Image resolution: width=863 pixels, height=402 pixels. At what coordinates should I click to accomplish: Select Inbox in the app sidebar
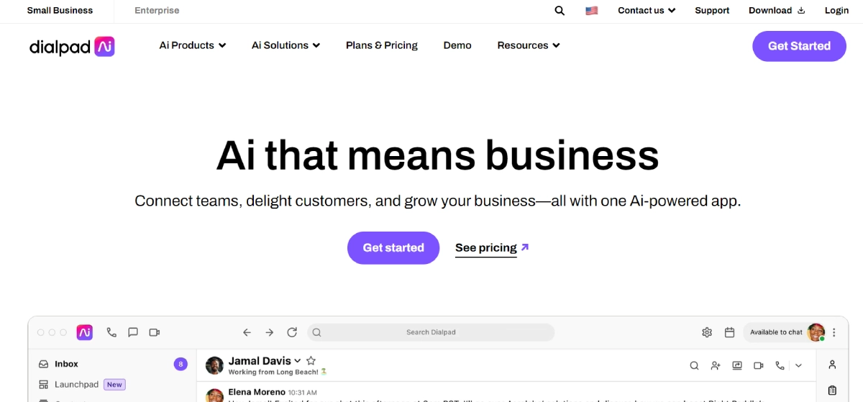tap(66, 364)
